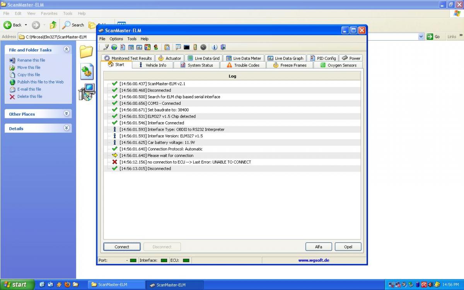
Task: Expand the Other Places panel
Action: (x=67, y=114)
